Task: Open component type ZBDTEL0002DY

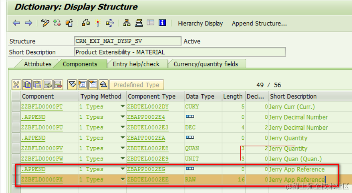Action: pyautogui.click(x=148, y=107)
